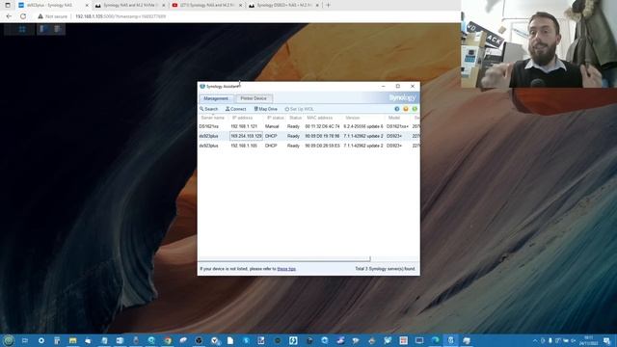
Task: Sort by the Model column header
Action: pyautogui.click(x=394, y=118)
